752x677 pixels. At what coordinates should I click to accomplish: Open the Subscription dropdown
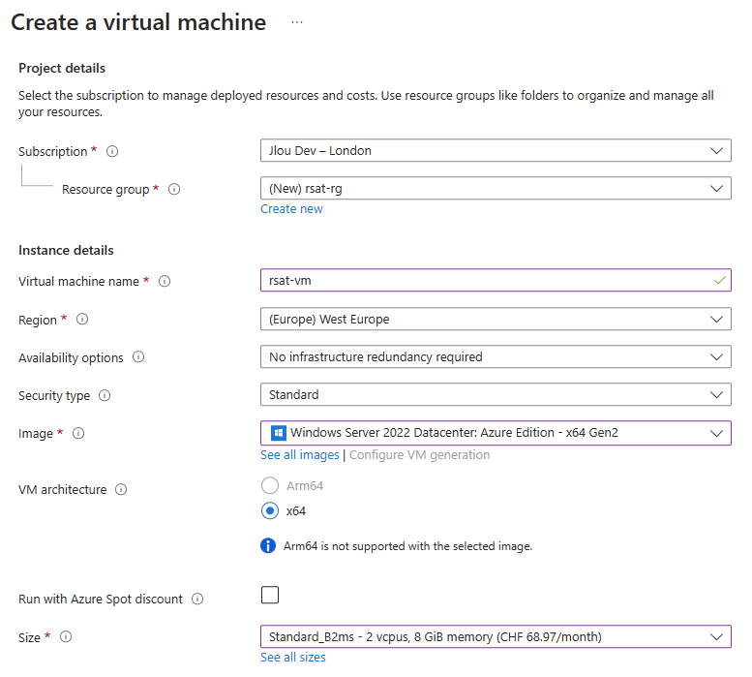[x=496, y=151]
